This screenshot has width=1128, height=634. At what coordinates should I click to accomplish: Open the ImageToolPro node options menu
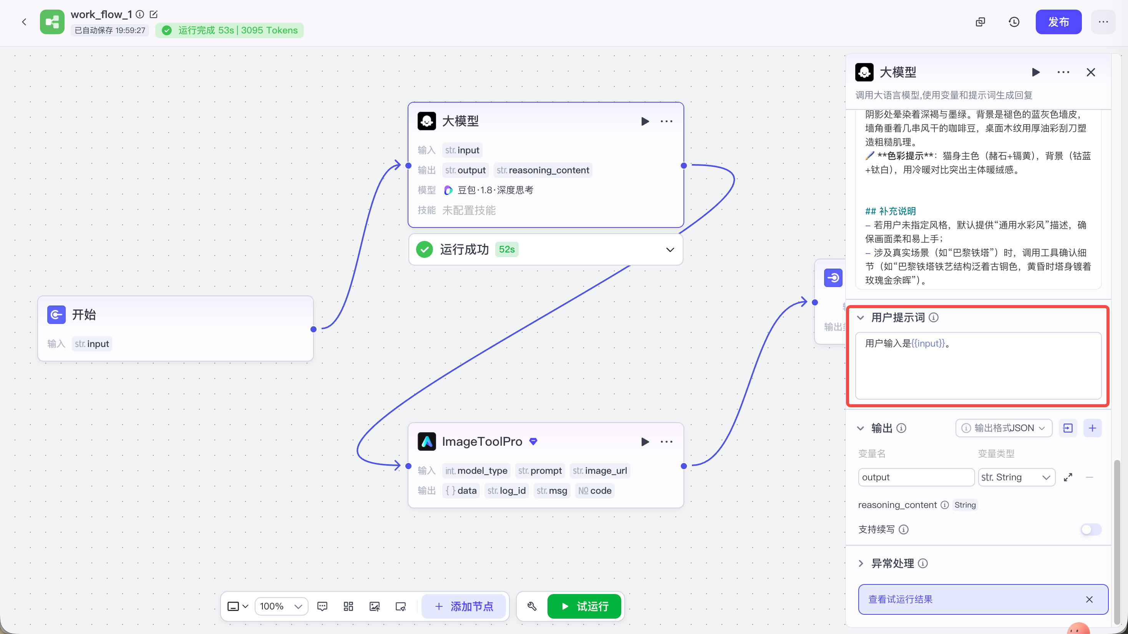(x=667, y=442)
